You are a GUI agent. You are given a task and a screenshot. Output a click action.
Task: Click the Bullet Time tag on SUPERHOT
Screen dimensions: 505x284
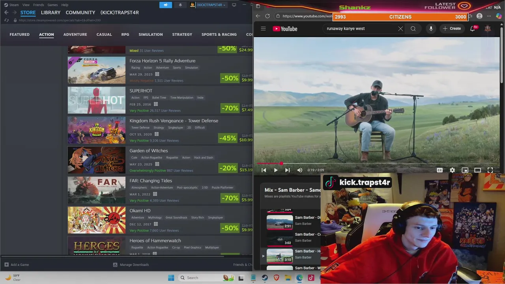tap(159, 97)
